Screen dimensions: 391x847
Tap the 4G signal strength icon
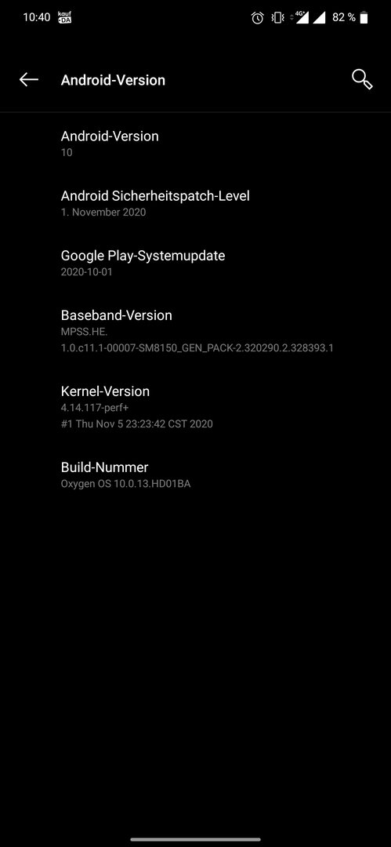tap(299, 18)
